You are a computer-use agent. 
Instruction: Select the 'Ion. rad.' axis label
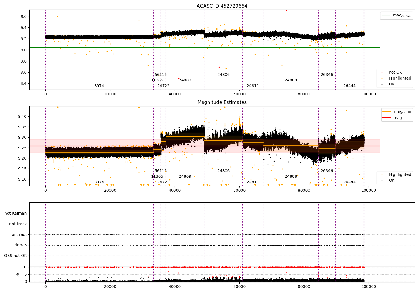pos(19,235)
